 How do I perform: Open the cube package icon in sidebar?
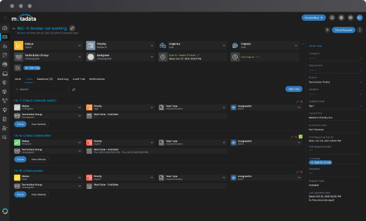5,92
